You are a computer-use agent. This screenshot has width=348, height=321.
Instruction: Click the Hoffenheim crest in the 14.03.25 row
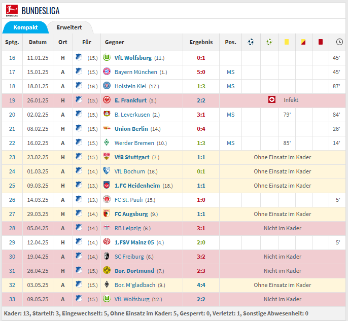click(x=79, y=199)
